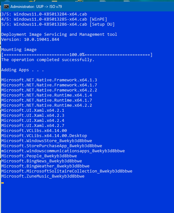Click the Microsoft.ZuneMusic_8wekyb3d8bbwe line
174x213 pixels.
[x=43, y=176]
